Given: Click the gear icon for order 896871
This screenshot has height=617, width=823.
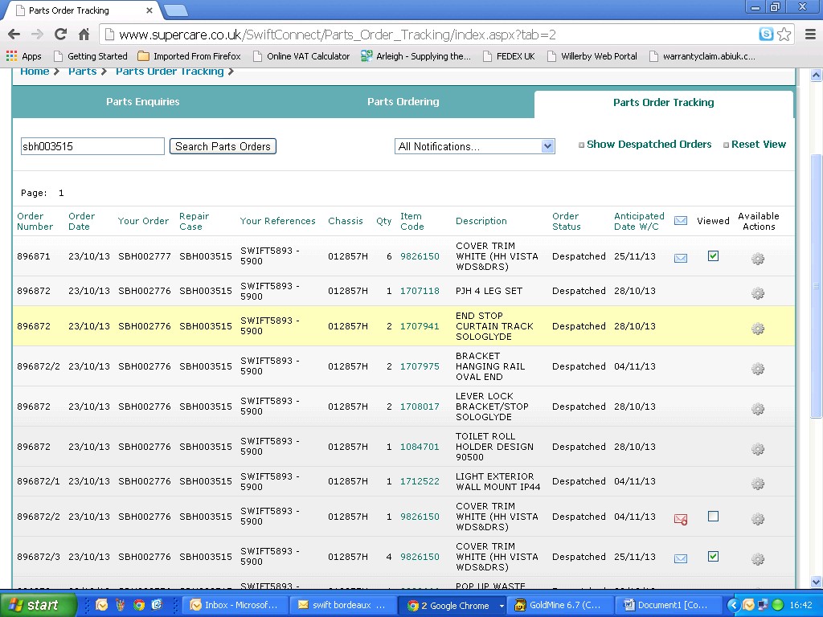Looking at the screenshot, I should [x=757, y=259].
